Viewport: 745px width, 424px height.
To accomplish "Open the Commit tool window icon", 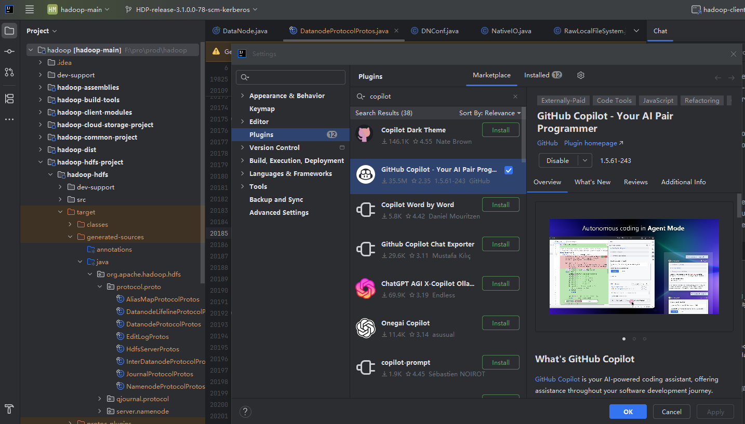I will pos(9,51).
